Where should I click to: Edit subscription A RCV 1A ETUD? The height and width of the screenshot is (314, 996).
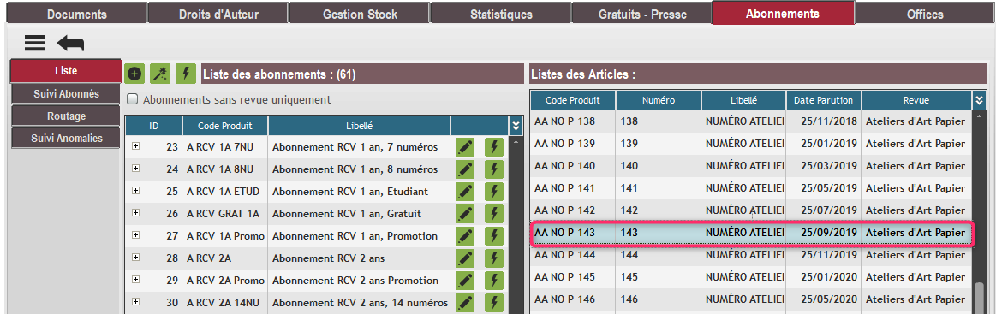466,192
